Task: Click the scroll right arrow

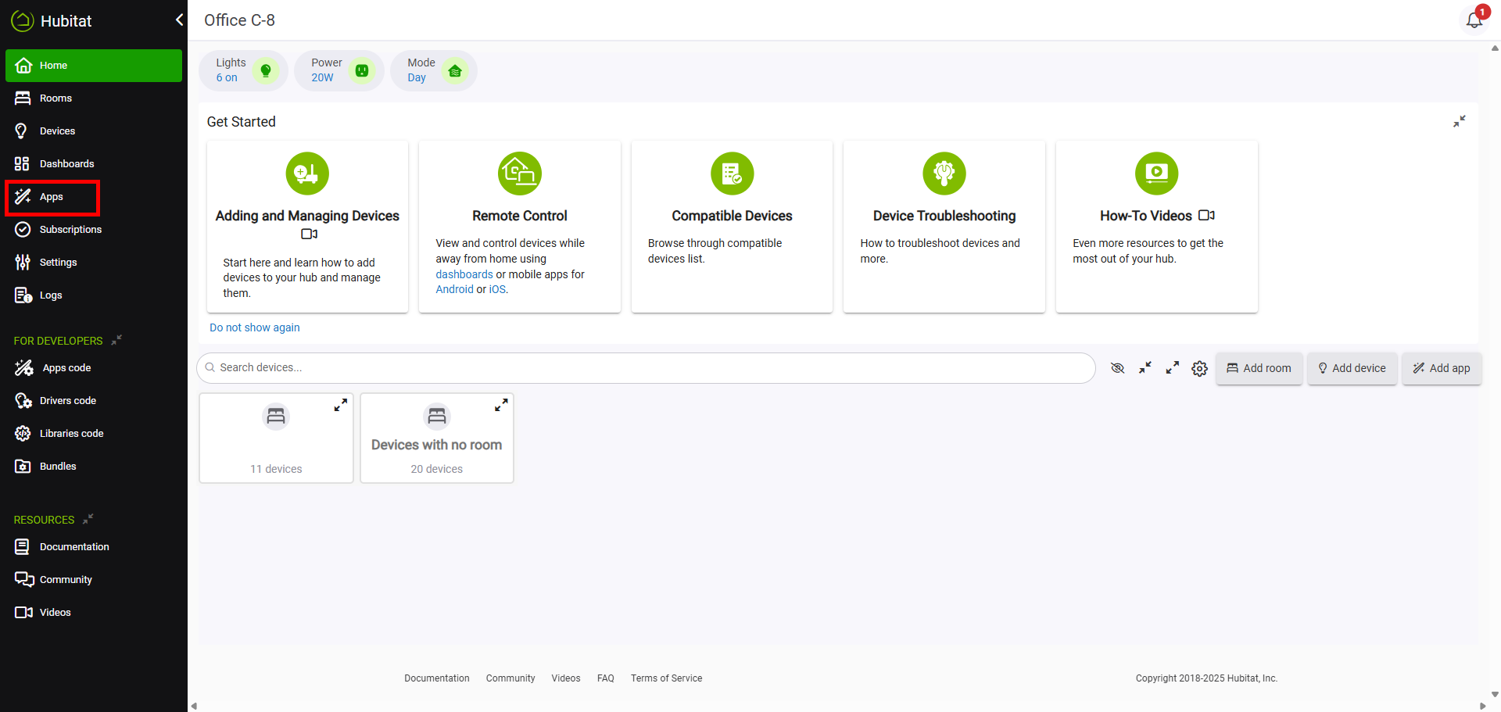Action: point(1482,707)
